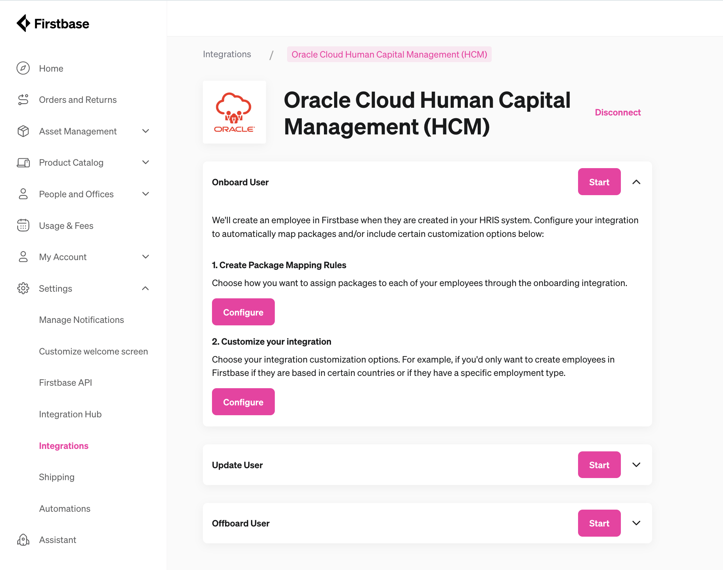Click "2. Customize your integration" heading

(271, 342)
